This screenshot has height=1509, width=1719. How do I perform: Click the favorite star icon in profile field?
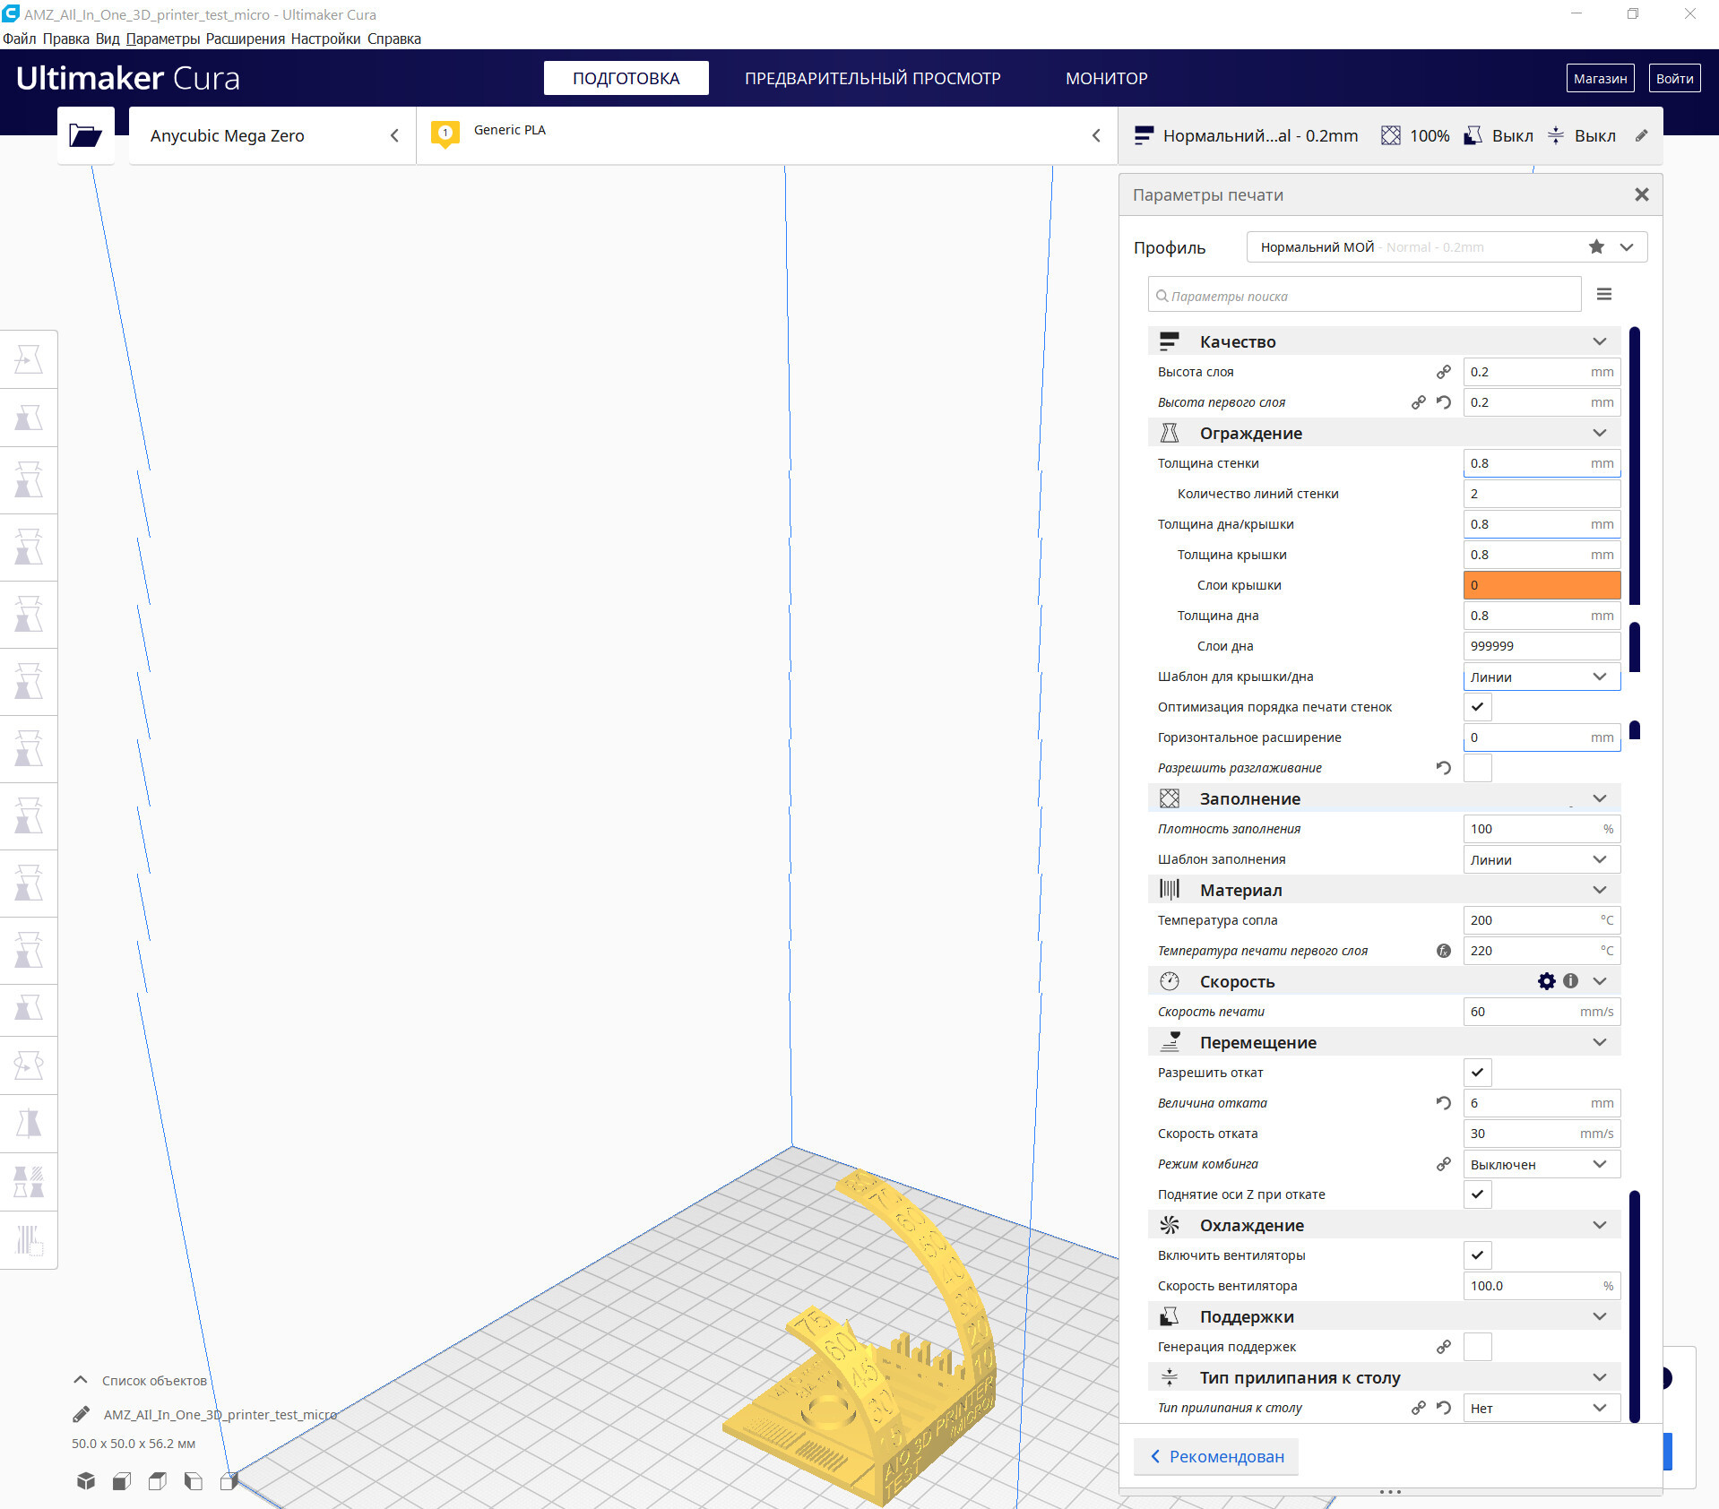coord(1596,246)
